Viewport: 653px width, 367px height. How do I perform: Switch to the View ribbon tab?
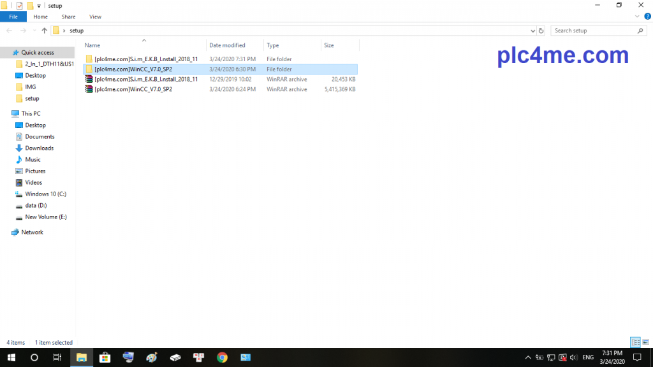pyautogui.click(x=95, y=17)
